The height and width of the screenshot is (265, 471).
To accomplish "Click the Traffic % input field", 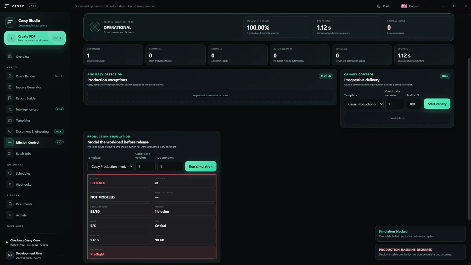I will click(x=414, y=104).
